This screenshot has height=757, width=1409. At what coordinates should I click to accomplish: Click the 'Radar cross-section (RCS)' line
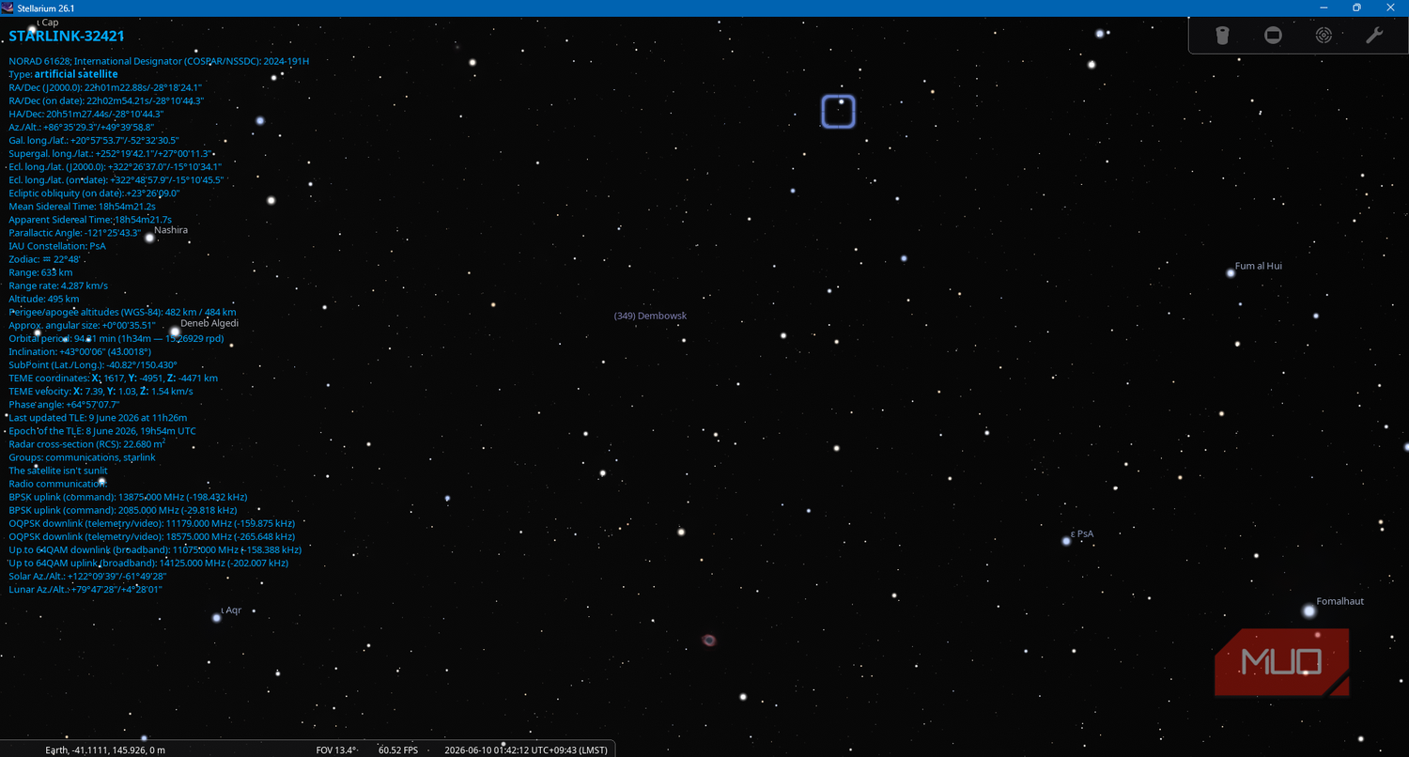(87, 444)
